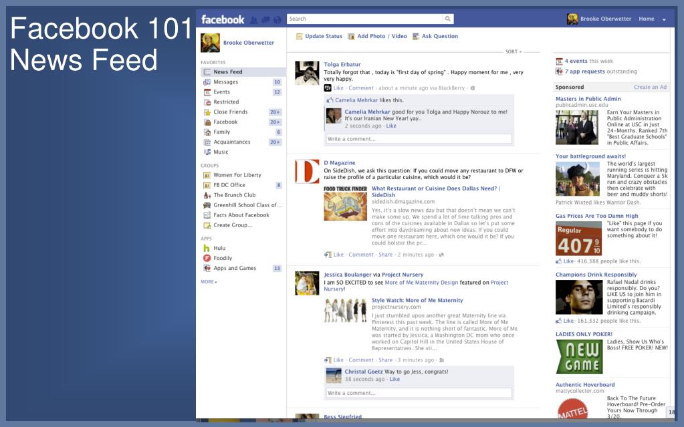Click the 4 events calendar icon

559,61
